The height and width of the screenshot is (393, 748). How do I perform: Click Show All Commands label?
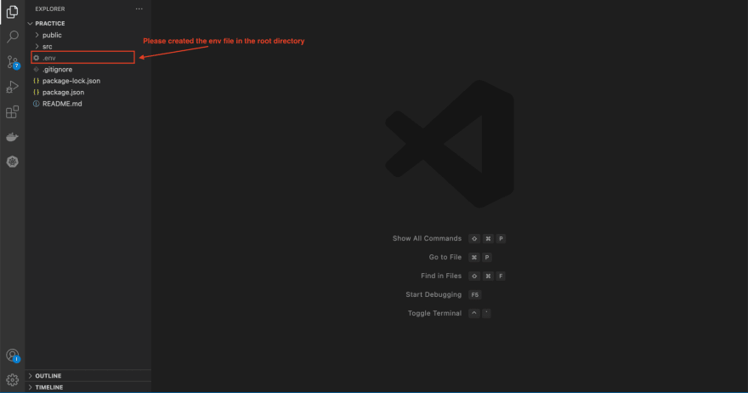point(427,238)
